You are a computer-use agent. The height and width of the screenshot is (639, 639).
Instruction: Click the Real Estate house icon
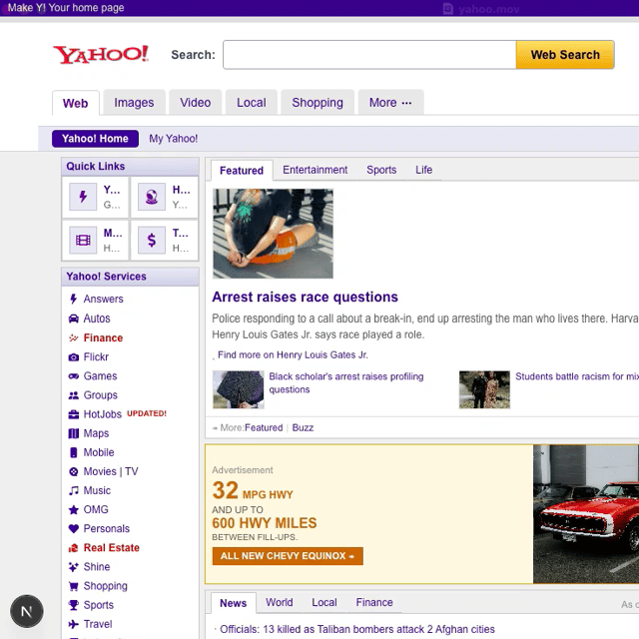point(73,548)
